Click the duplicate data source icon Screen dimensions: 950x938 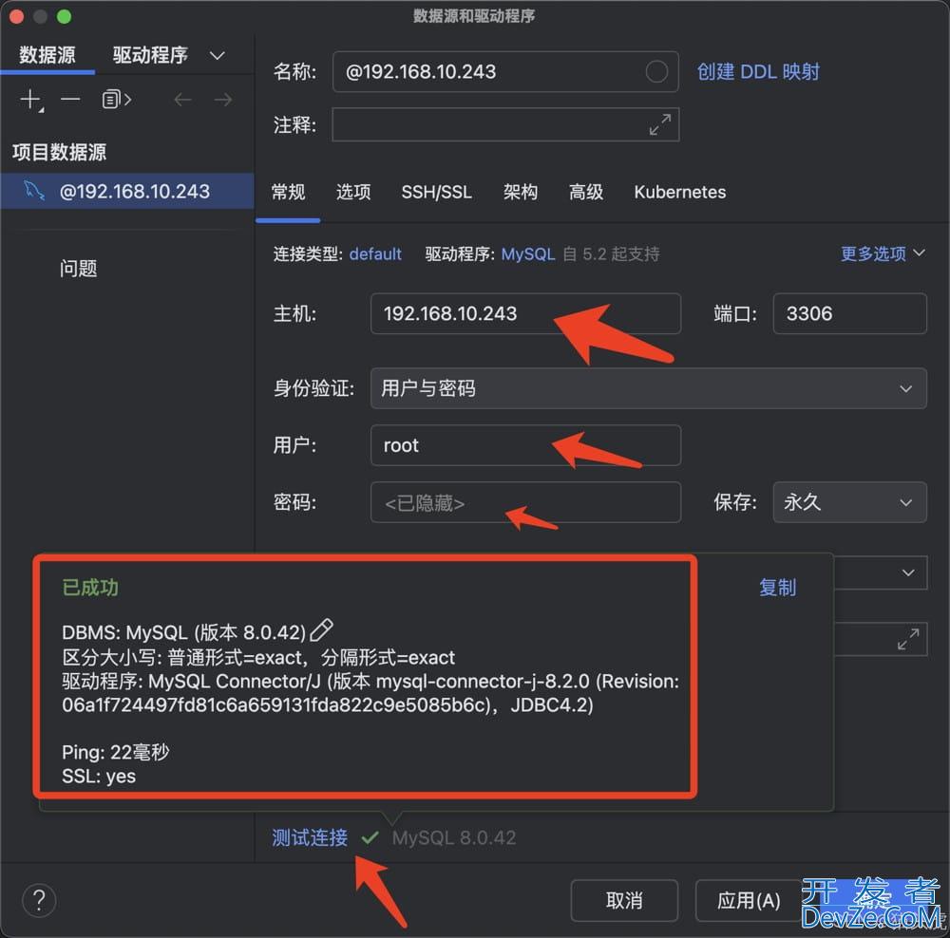(x=116, y=99)
